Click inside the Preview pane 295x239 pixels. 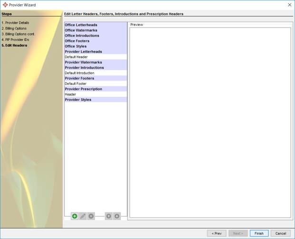[x=210, y=123]
